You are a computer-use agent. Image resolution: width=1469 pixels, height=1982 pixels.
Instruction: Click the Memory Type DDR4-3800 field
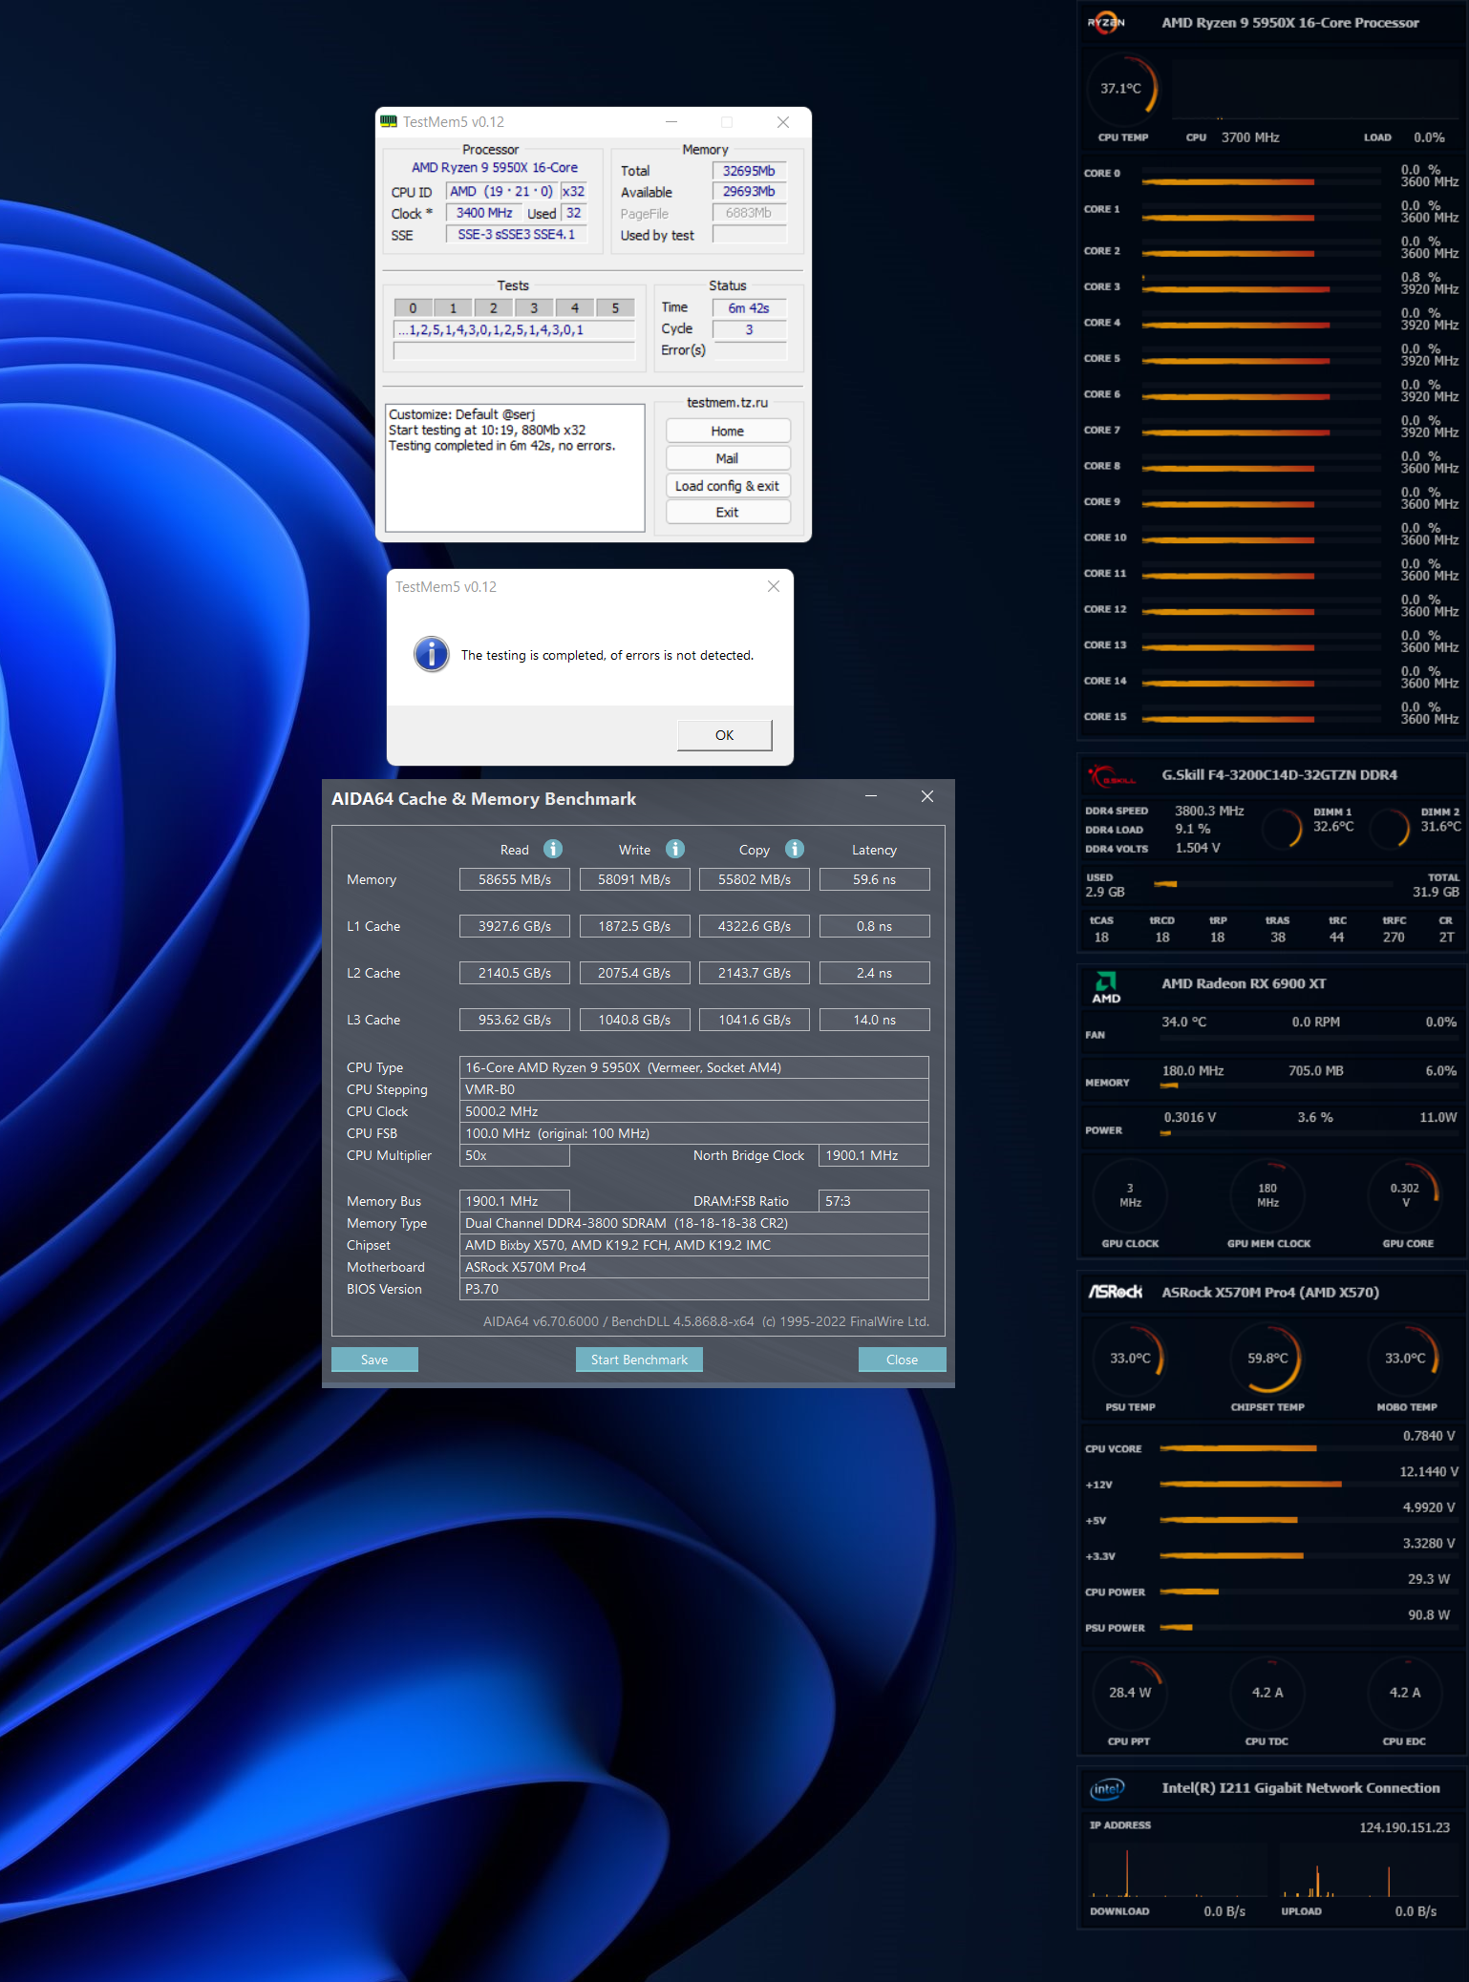click(x=693, y=1223)
